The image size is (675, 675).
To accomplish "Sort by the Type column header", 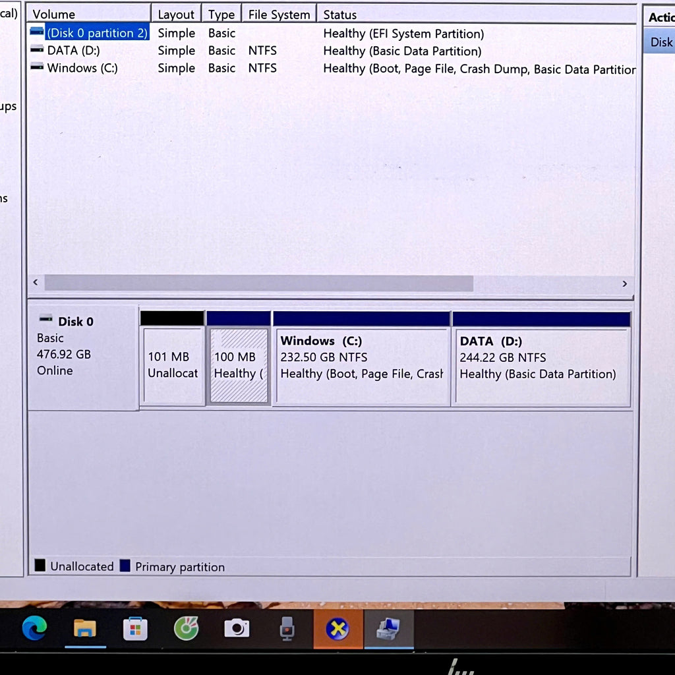I will pyautogui.click(x=221, y=15).
